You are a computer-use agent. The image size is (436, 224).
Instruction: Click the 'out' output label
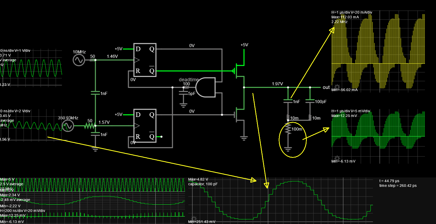(326, 87)
